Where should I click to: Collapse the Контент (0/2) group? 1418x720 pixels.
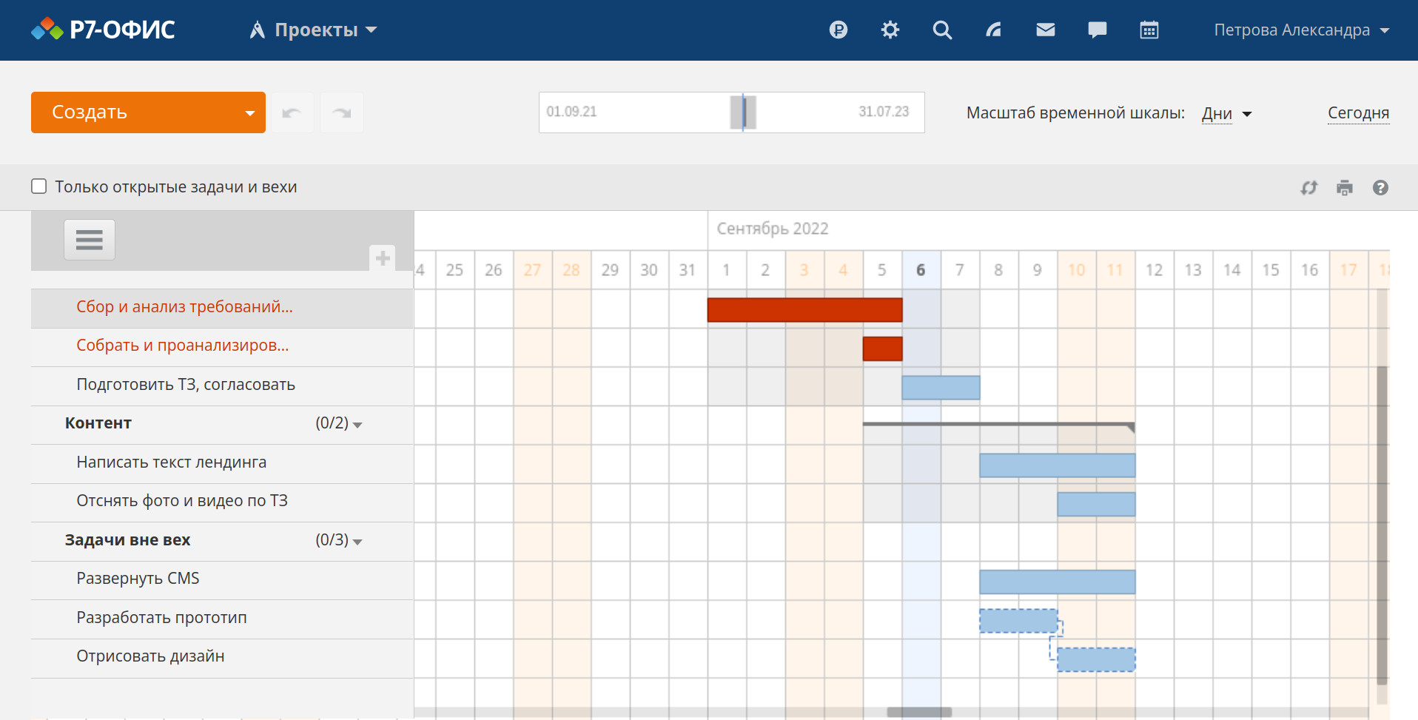click(x=357, y=425)
